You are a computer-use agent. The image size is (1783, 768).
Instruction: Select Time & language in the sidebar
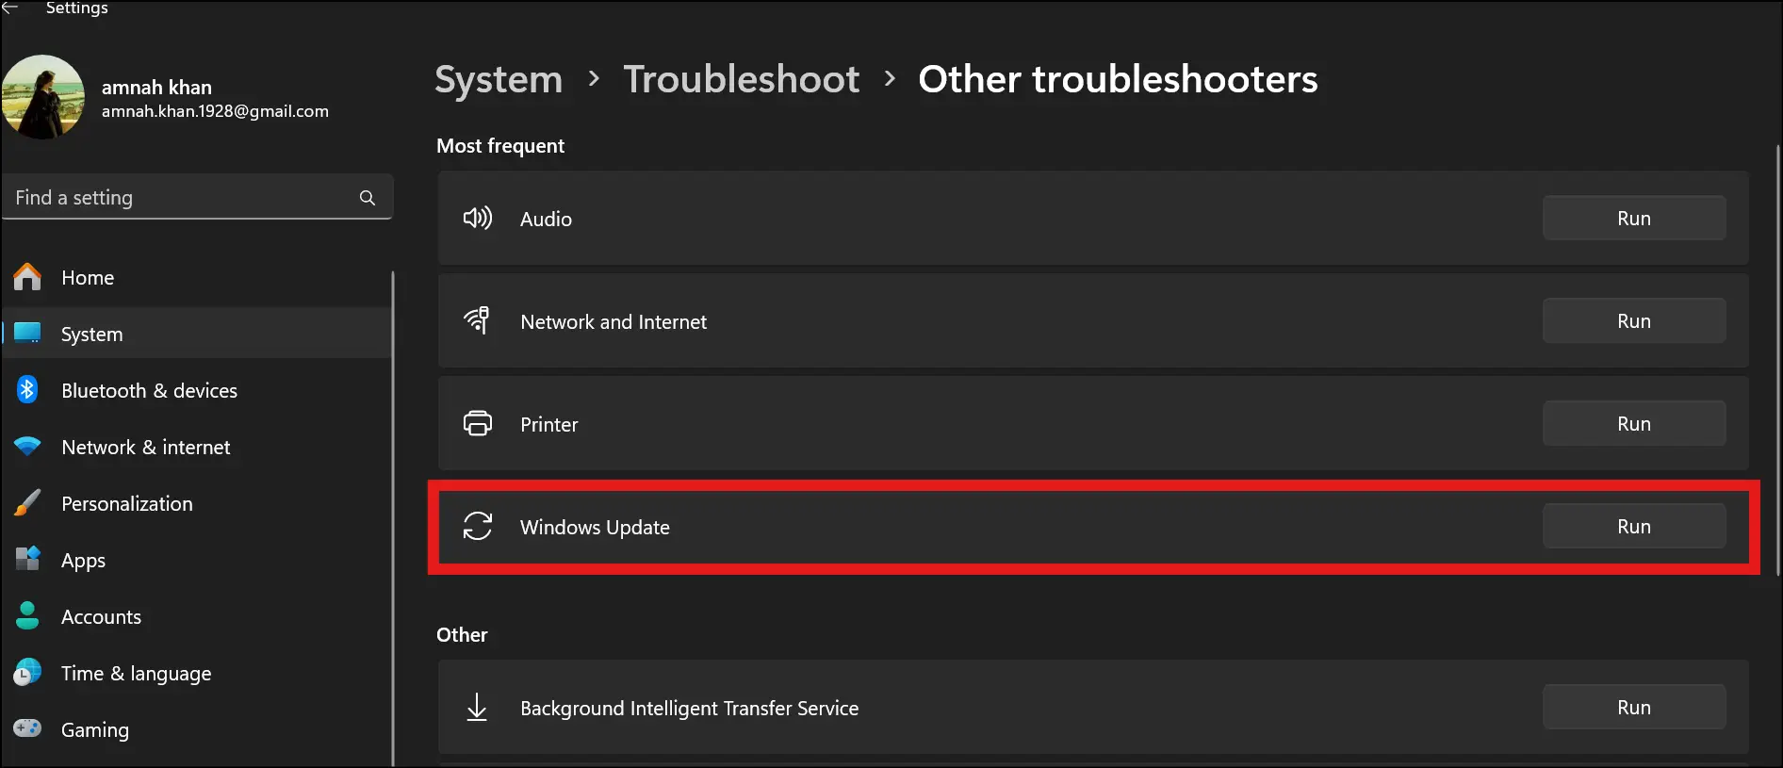tap(135, 673)
